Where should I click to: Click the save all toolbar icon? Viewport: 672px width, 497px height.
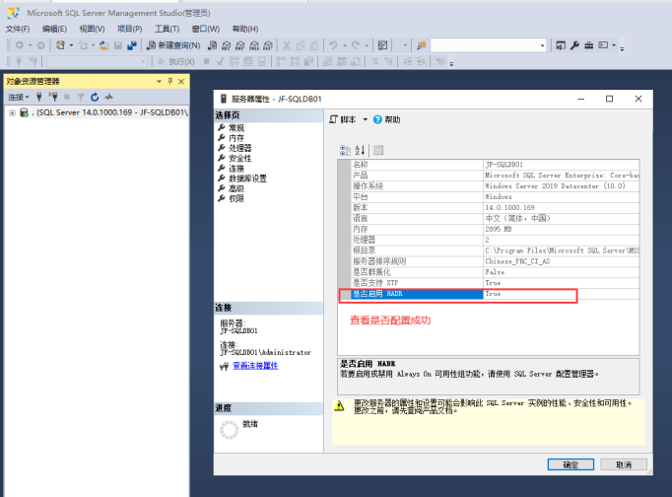point(132,45)
